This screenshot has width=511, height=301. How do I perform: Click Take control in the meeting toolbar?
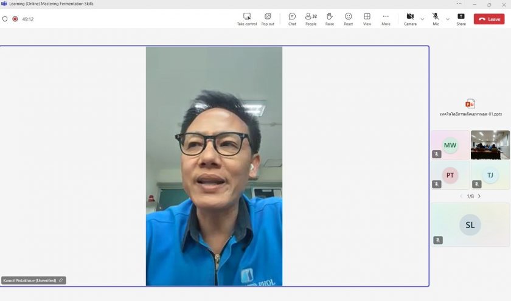click(246, 19)
